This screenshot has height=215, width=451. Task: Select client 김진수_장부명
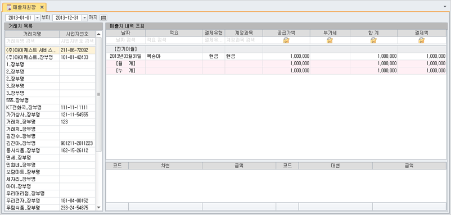pos(50,136)
